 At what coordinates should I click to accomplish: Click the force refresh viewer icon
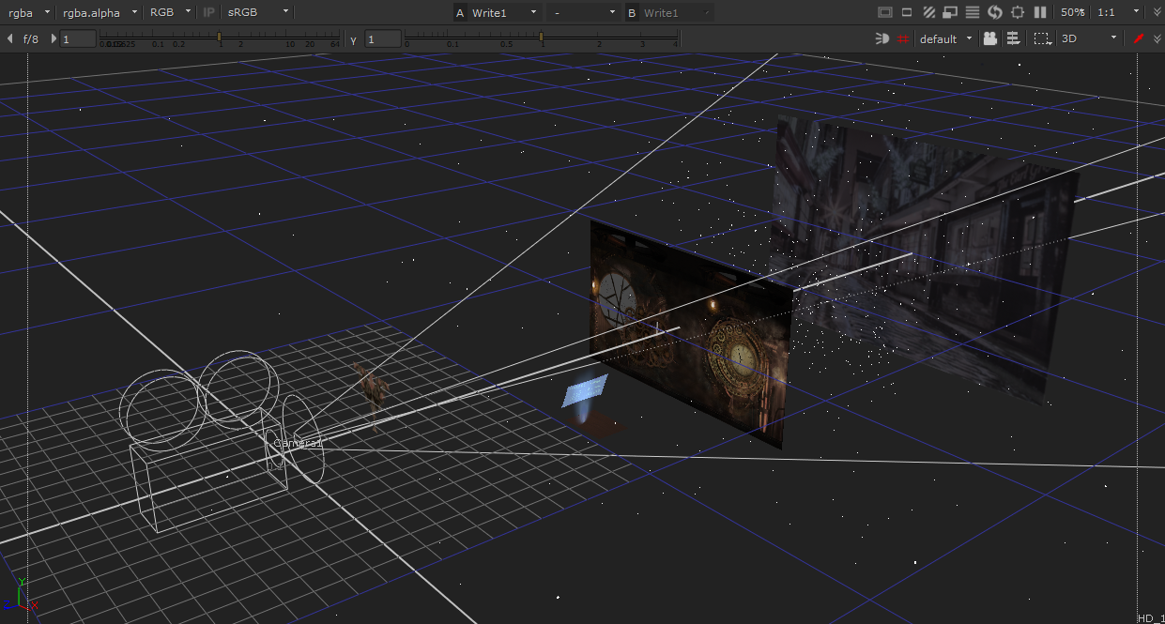[x=995, y=13]
